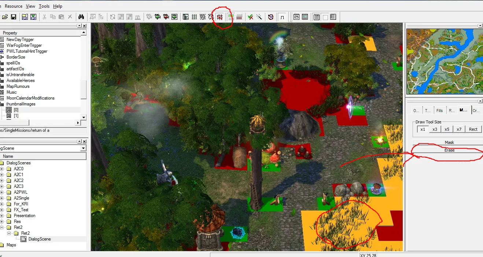Open the DialogScene type dropdown
The width and height of the screenshot is (483, 257).
[x=84, y=148]
